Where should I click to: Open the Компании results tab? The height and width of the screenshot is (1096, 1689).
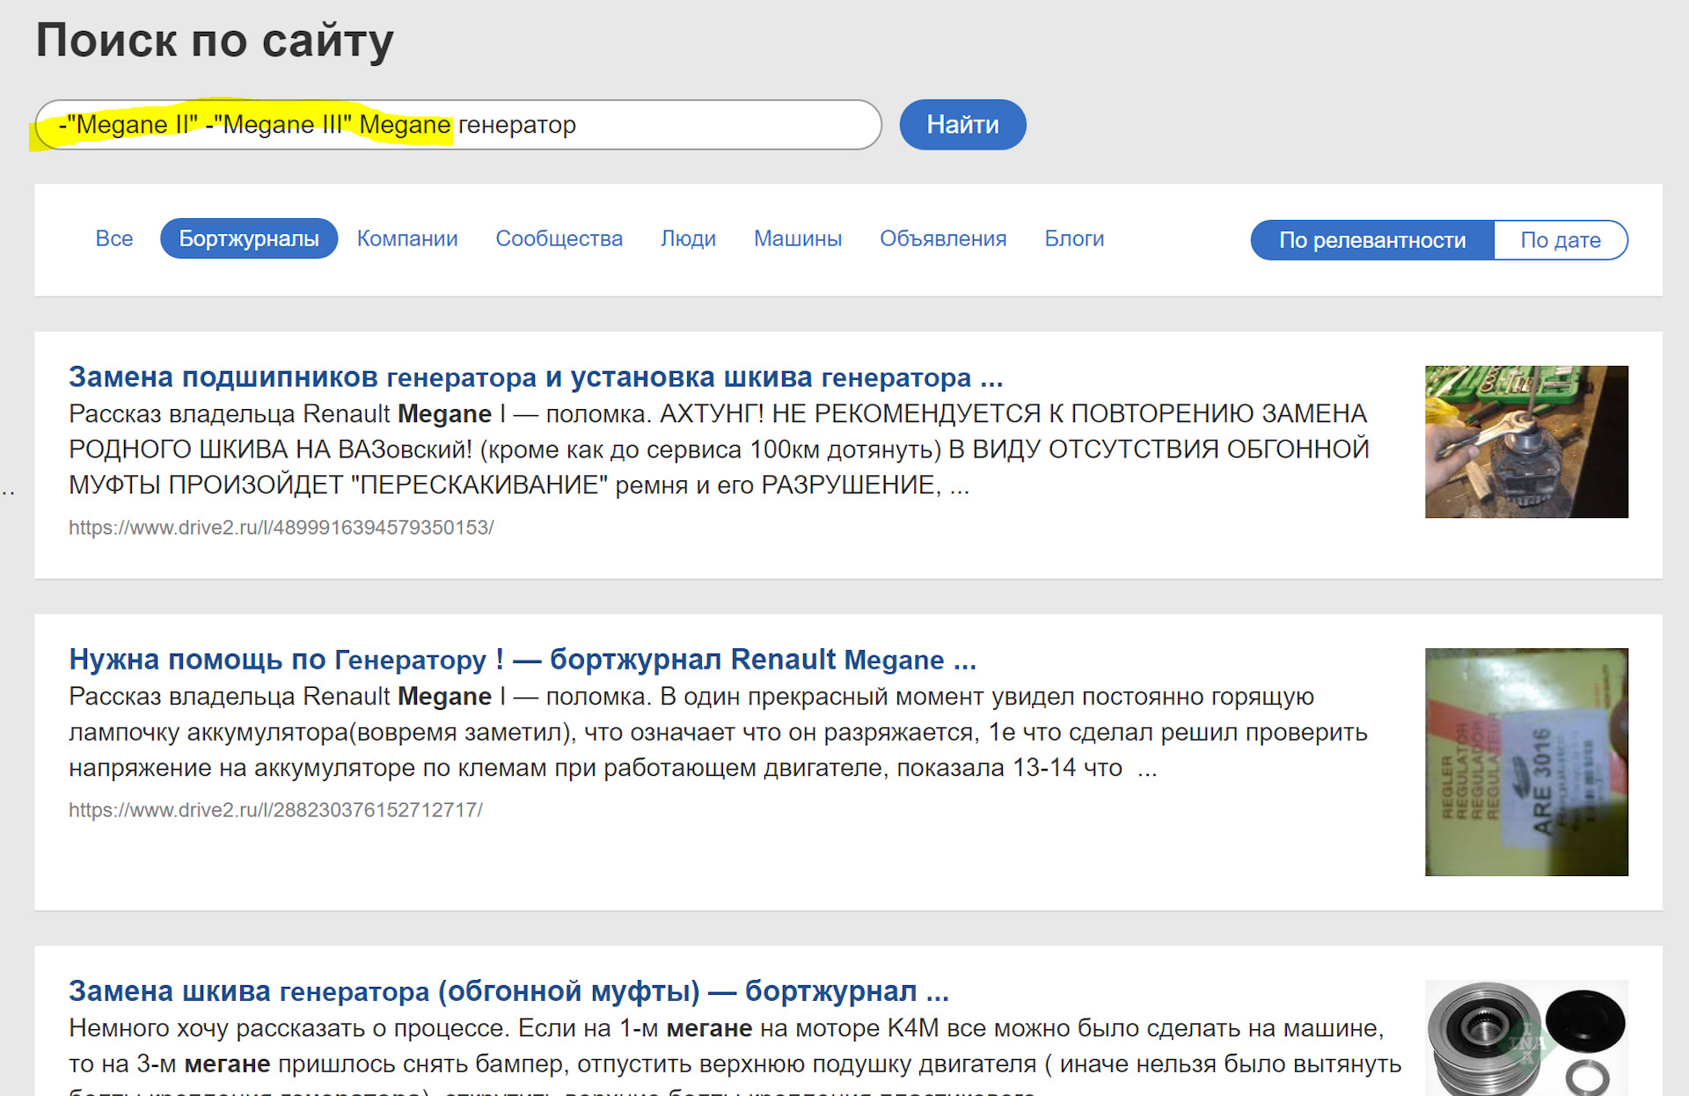[x=407, y=237]
